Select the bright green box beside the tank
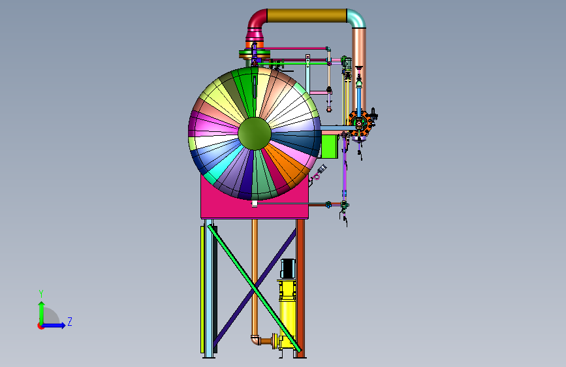The width and height of the screenshot is (566, 367). (329, 146)
